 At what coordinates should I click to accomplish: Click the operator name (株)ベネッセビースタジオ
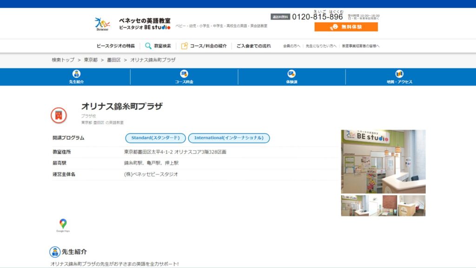pyautogui.click(x=151, y=174)
